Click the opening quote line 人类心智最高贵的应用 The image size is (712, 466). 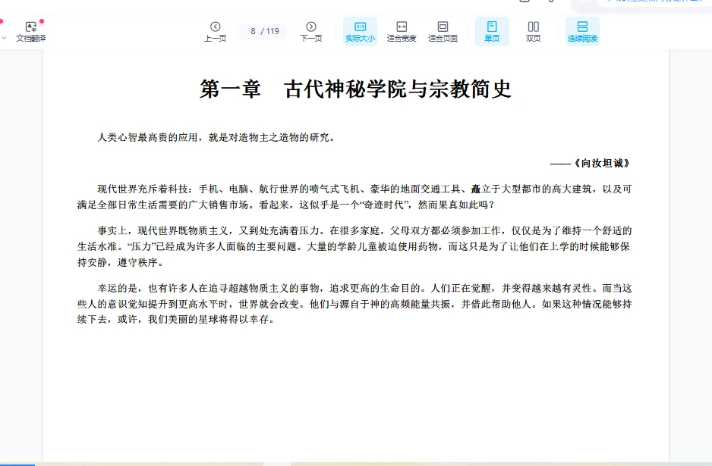(x=216, y=137)
